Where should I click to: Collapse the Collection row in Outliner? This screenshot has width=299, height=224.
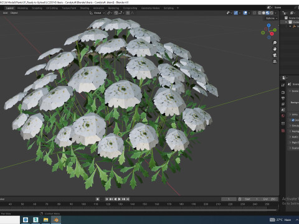coord(286,22)
